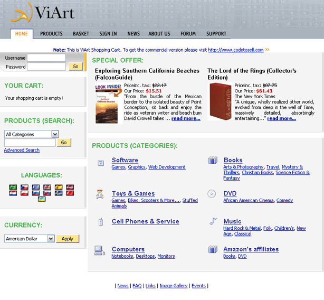This screenshot has height=300, width=324.
Task: Switch language with the Arabic green flag
Action: 13,187
